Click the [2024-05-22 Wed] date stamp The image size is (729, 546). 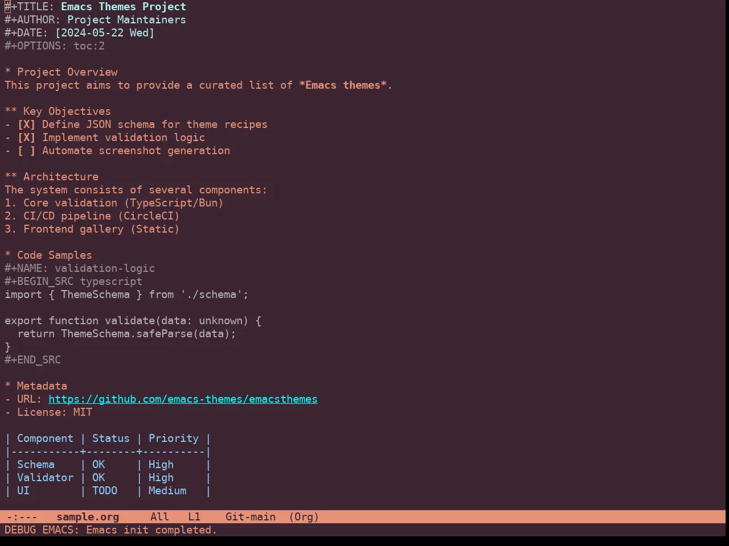coord(105,33)
